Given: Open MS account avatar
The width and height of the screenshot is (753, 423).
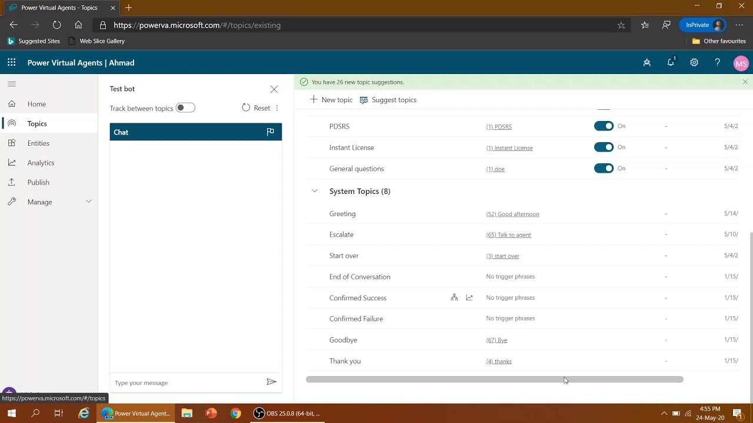Looking at the screenshot, I should [741, 63].
